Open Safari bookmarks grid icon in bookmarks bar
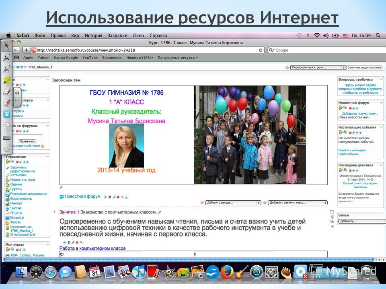Screen dimensions: 386x289 [16, 57]
